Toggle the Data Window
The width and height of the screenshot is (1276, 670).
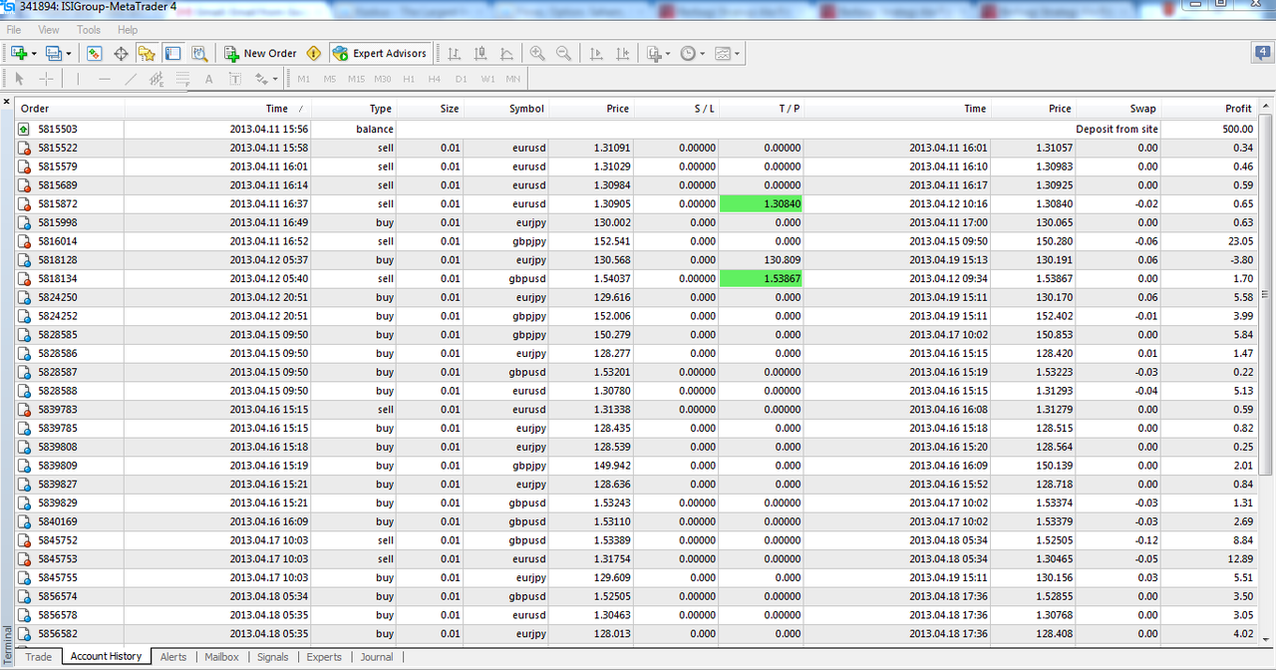click(x=121, y=54)
